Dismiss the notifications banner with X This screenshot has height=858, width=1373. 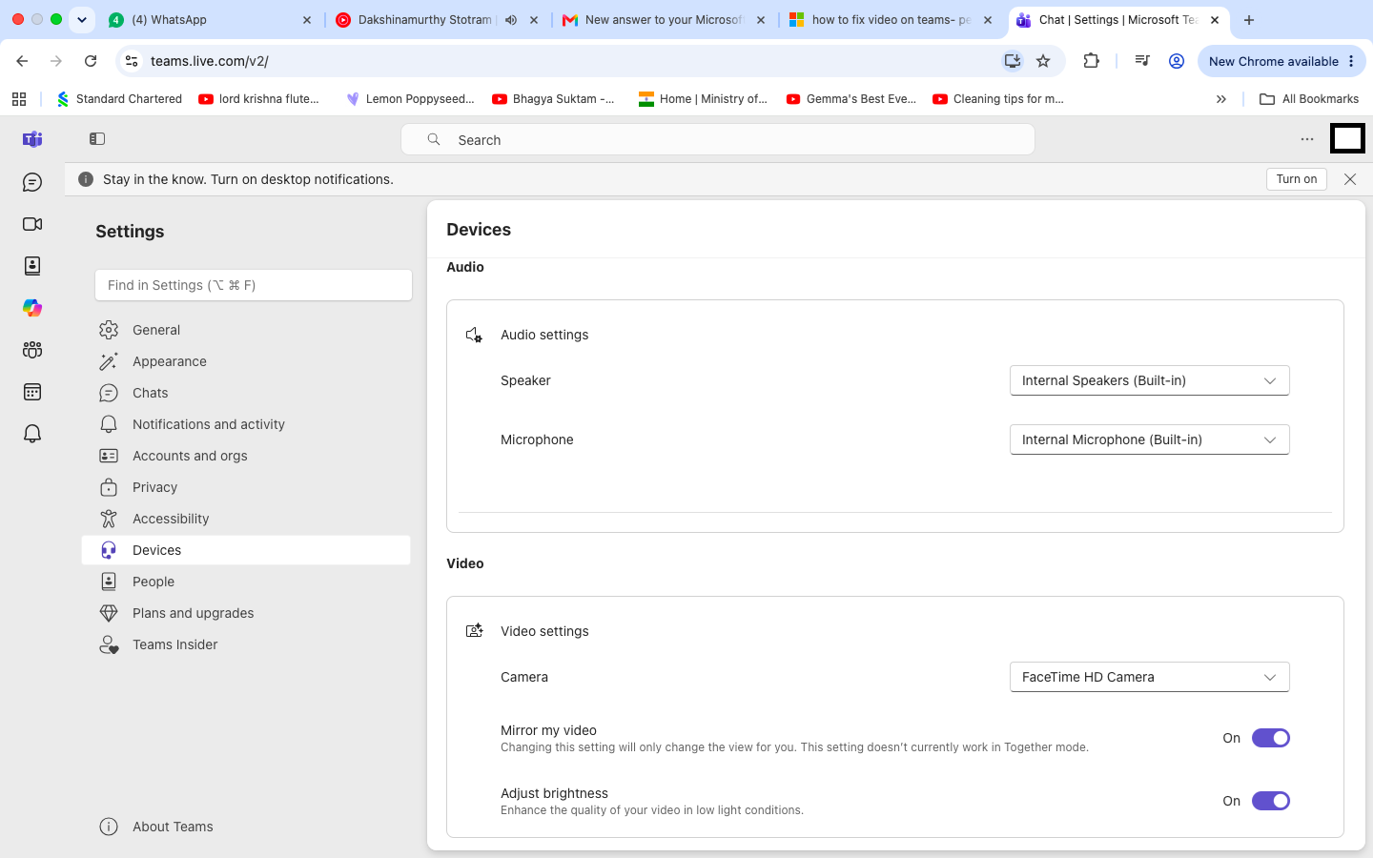(1350, 179)
